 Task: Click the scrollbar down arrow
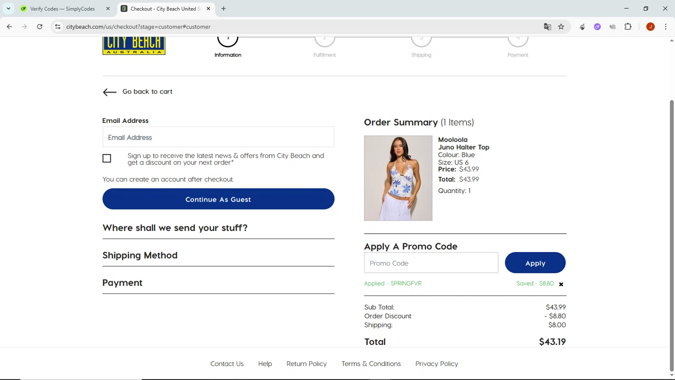point(671,375)
